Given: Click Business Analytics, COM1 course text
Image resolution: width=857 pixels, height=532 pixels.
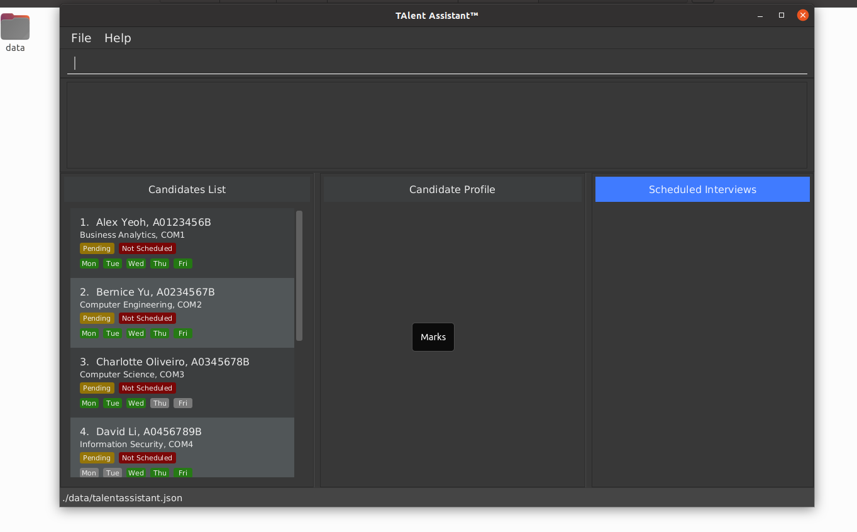Looking at the screenshot, I should pos(132,235).
